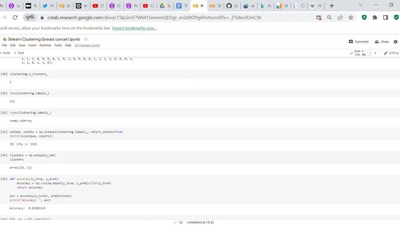The height and width of the screenshot is (225, 400).
Task: Bookmark this page with the star
Action: coord(351,17)
